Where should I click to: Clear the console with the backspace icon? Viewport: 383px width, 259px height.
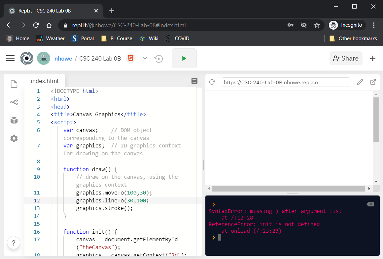pos(370,204)
